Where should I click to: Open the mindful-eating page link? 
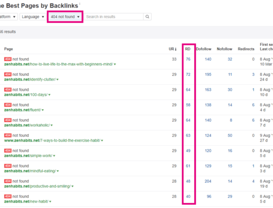point(30,171)
